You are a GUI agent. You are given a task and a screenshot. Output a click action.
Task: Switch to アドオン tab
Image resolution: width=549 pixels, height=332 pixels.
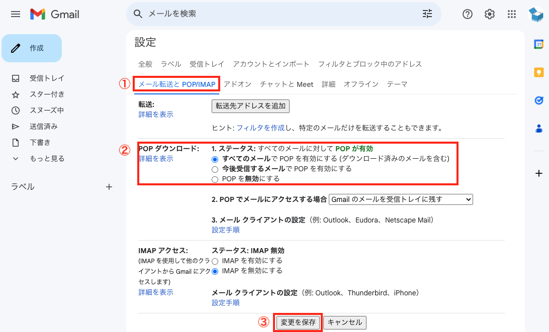coord(237,84)
